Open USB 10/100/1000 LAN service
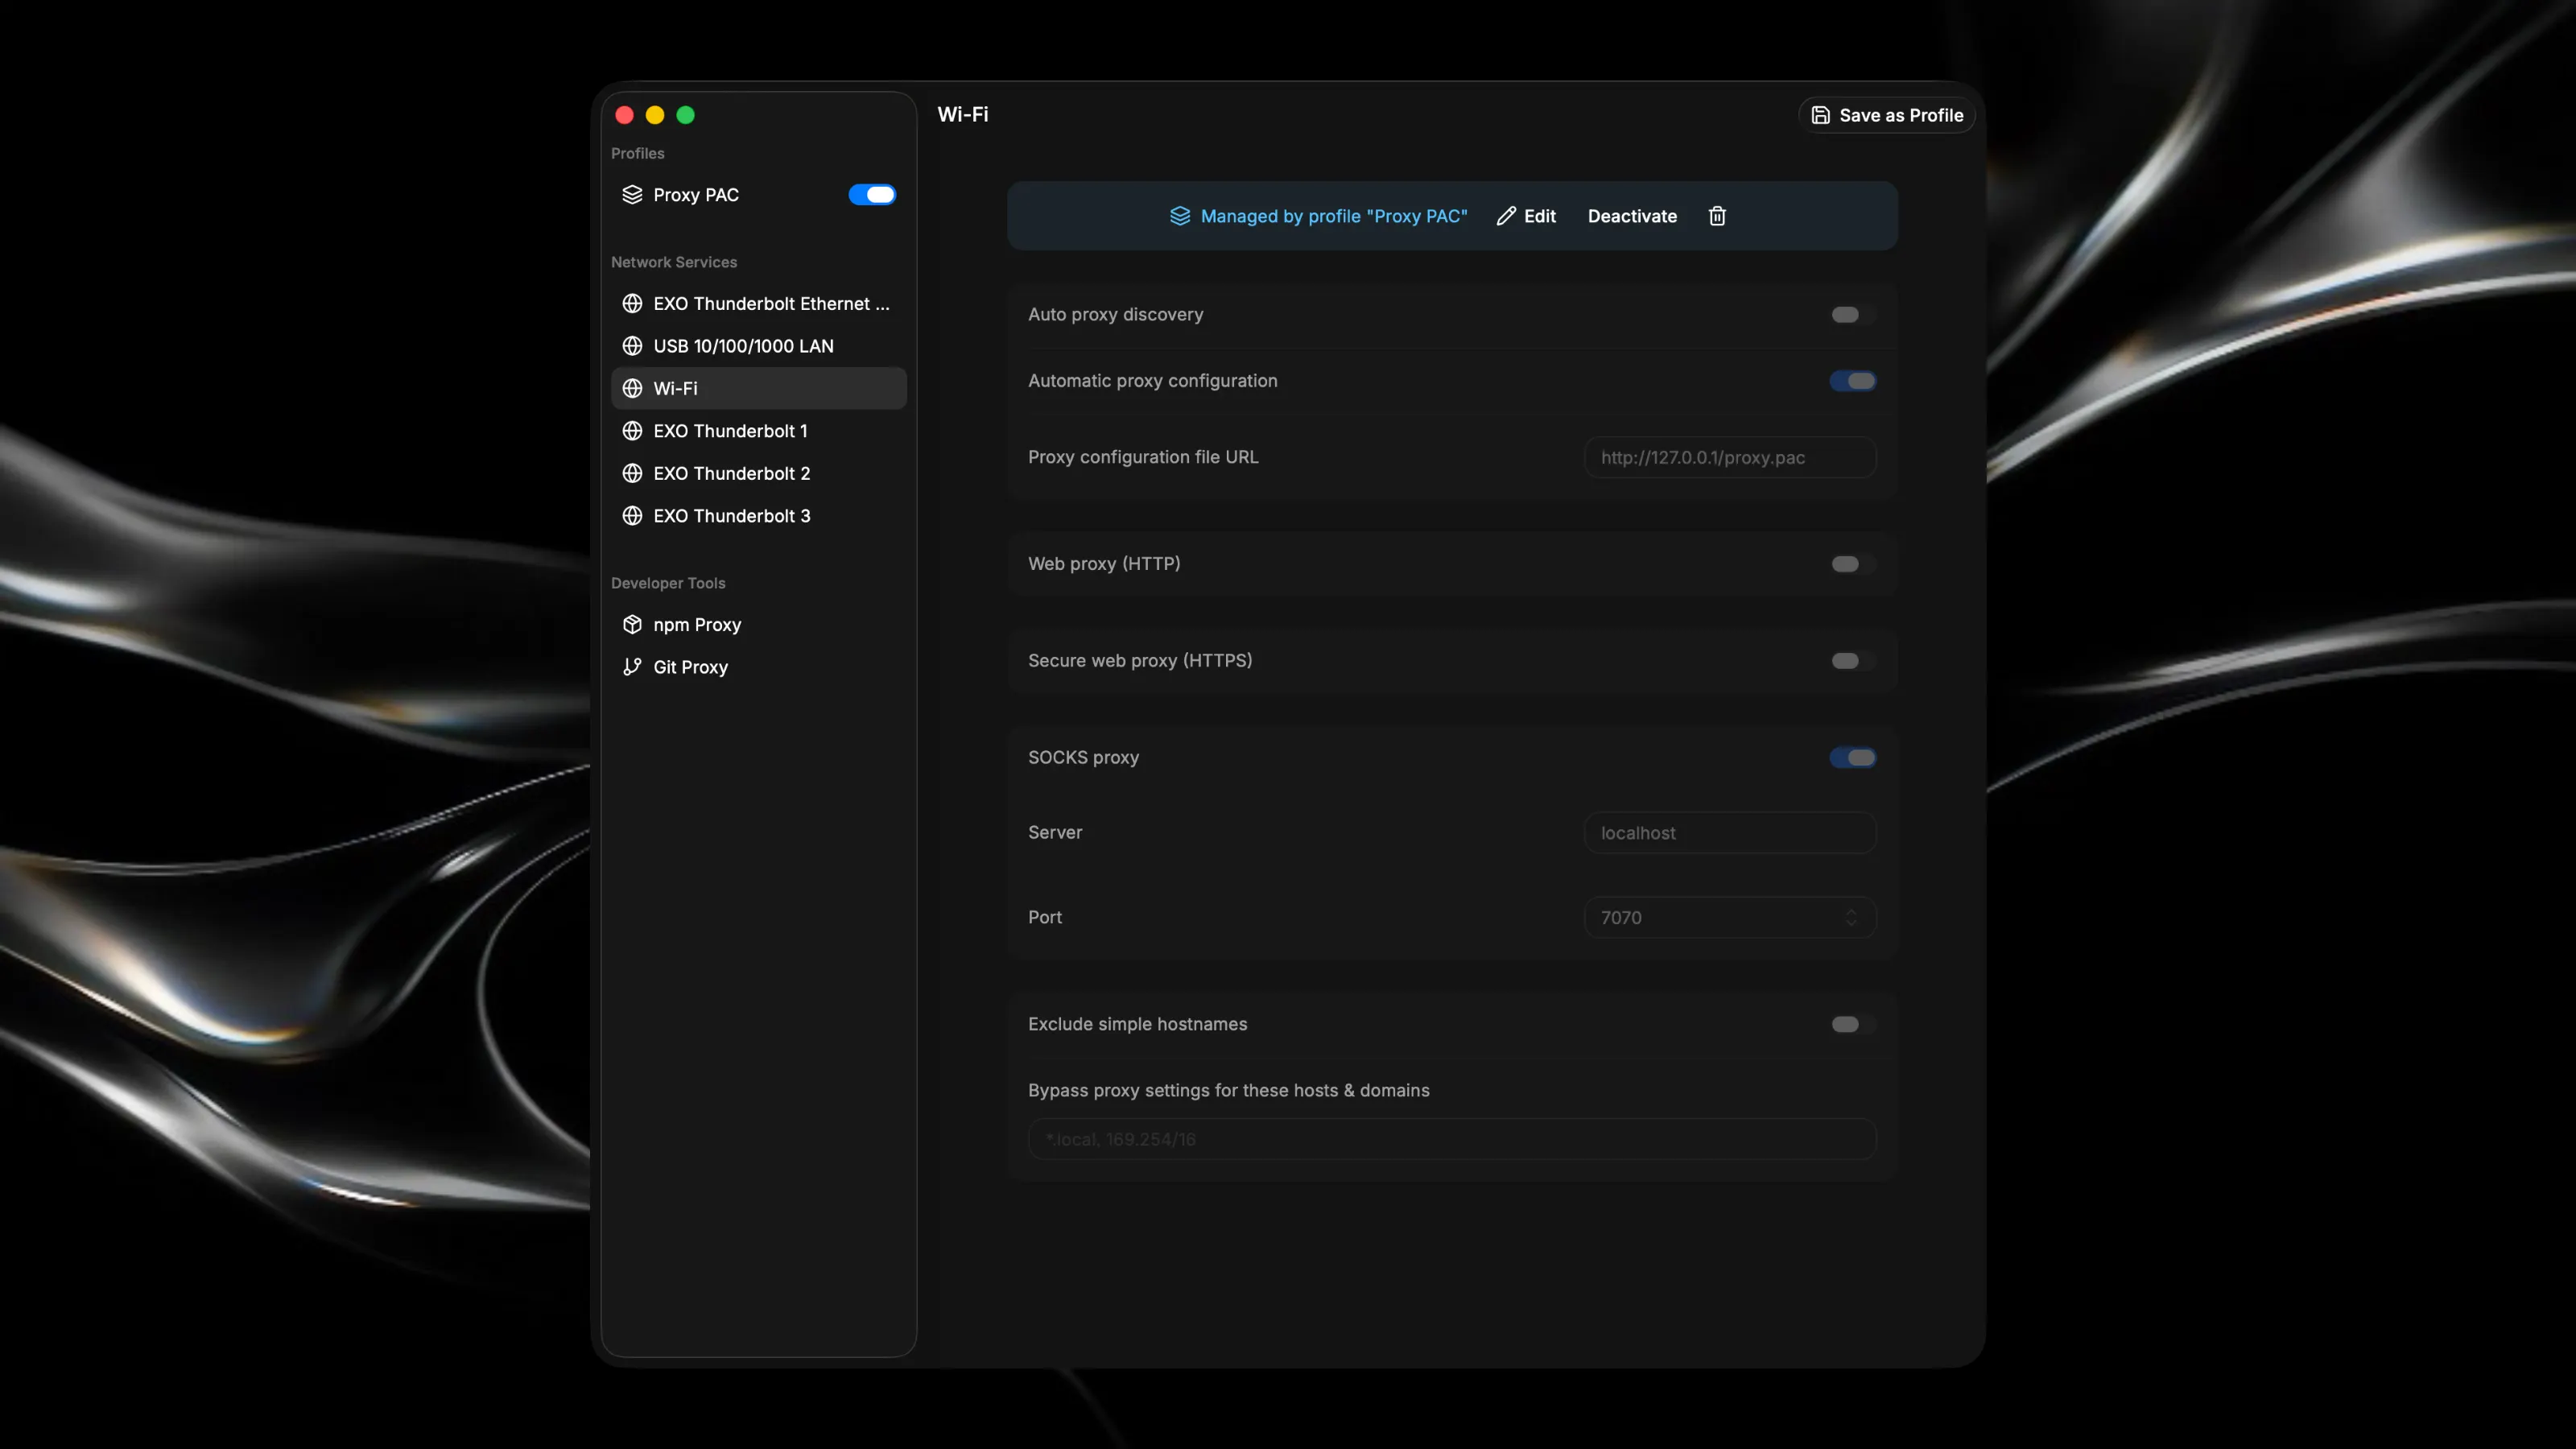The height and width of the screenshot is (1449, 2576). [759, 346]
